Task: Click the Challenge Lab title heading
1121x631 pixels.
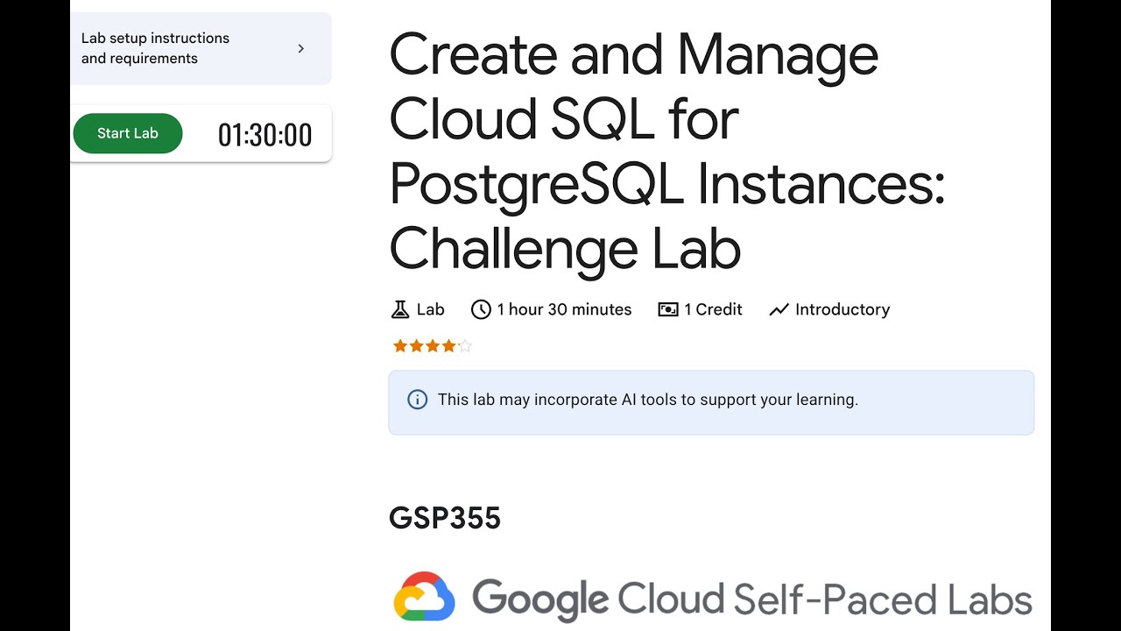Action: 668,152
